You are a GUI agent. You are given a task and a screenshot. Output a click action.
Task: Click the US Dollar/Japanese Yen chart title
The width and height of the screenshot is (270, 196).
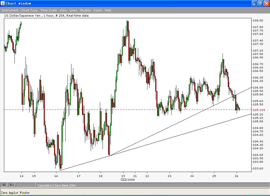[x=46, y=16]
